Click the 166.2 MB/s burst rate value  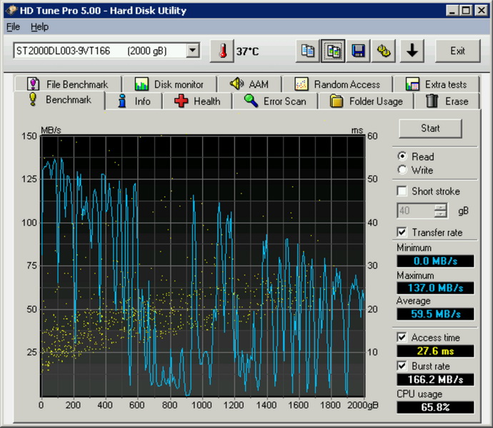click(435, 379)
